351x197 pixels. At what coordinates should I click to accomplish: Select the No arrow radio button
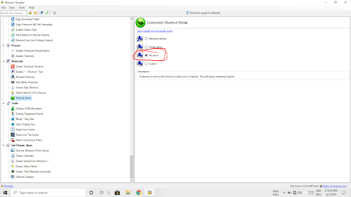pyautogui.click(x=146, y=55)
